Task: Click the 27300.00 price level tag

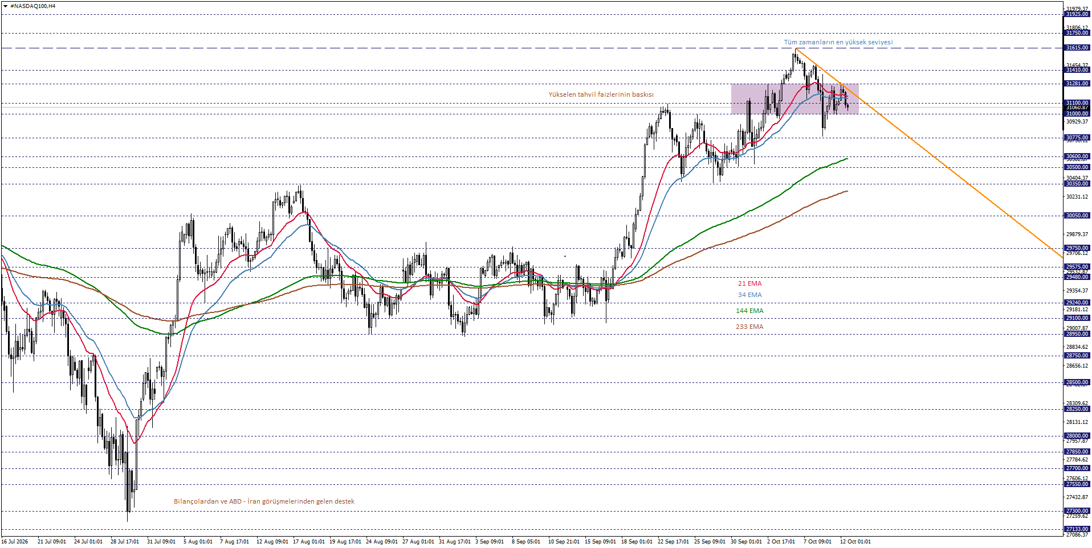Action: 1077,511
